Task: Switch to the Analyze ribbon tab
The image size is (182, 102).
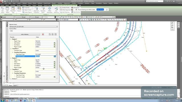Action: pyautogui.click(x=24, y=5)
